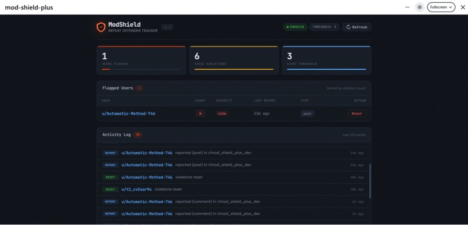Click the 20 badge beside Activity Log
This screenshot has height=225, width=468.
pyautogui.click(x=138, y=135)
